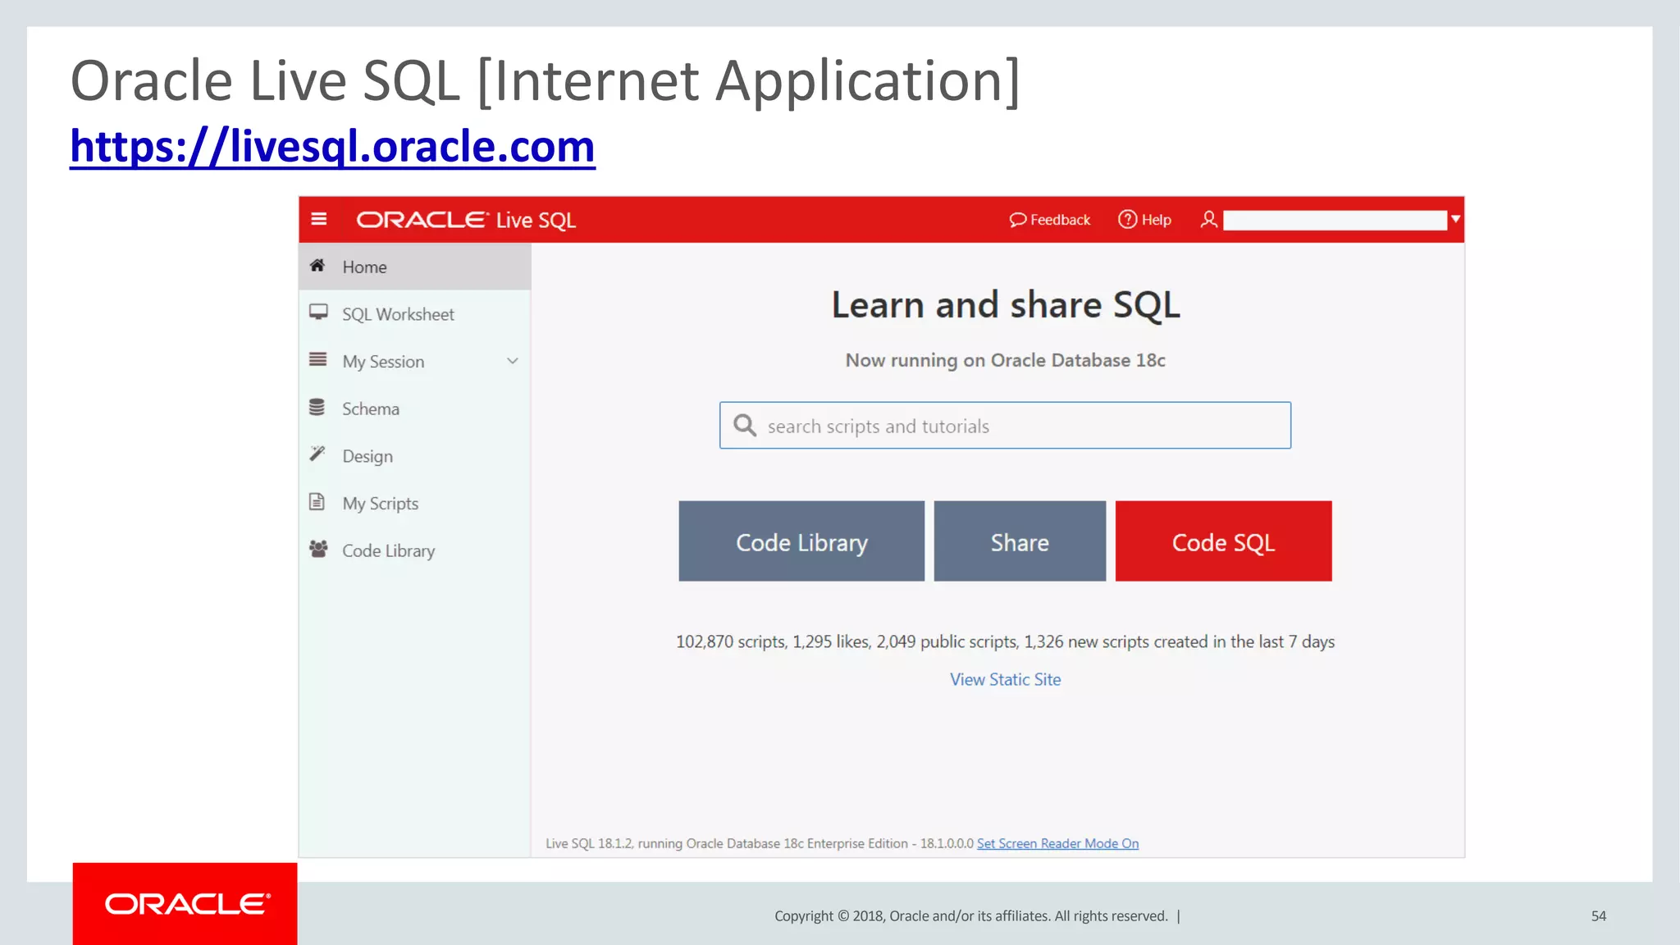Focus the search scripts and tutorials field
The image size is (1680, 945).
pos(1005,425)
